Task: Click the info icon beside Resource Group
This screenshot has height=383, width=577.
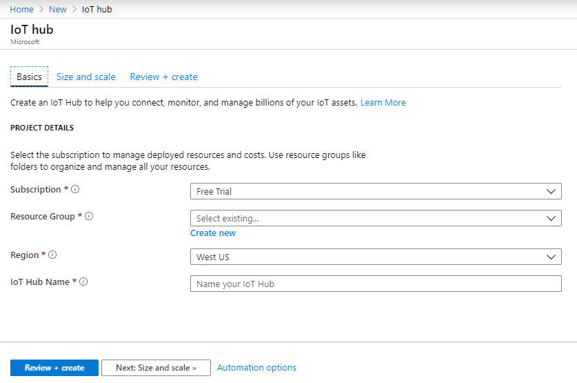Action: pos(89,216)
